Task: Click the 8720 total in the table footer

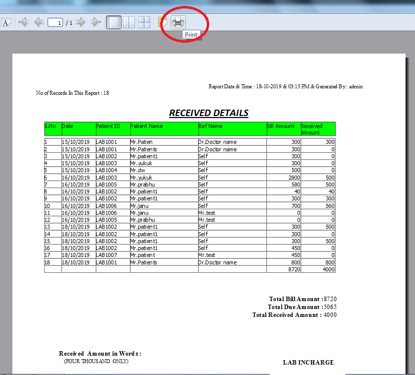Action: (x=294, y=269)
